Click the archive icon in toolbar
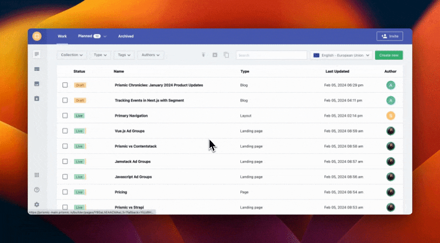The image size is (440, 243). tap(215, 55)
